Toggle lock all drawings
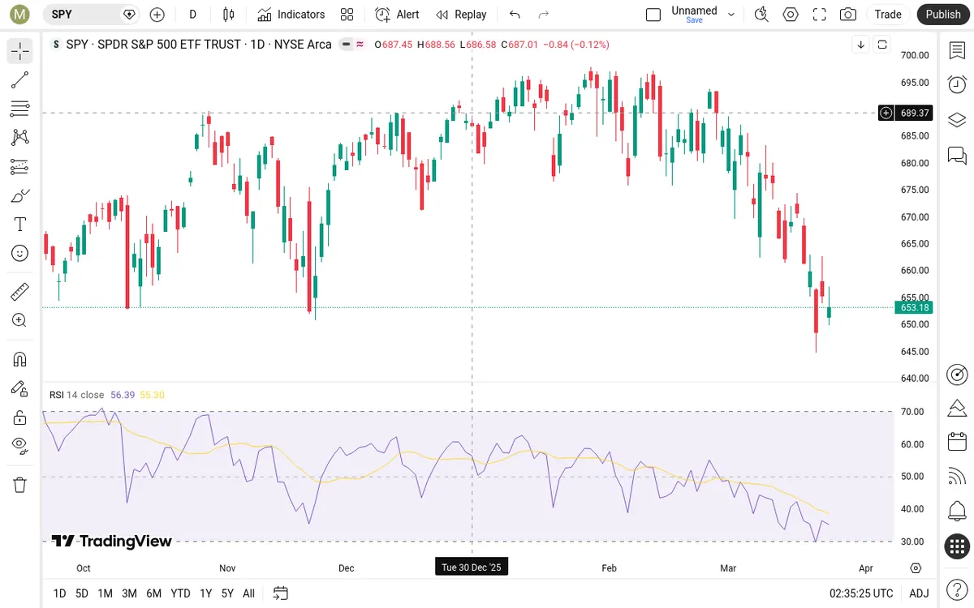Image resolution: width=974 pixels, height=608 pixels. [20, 417]
